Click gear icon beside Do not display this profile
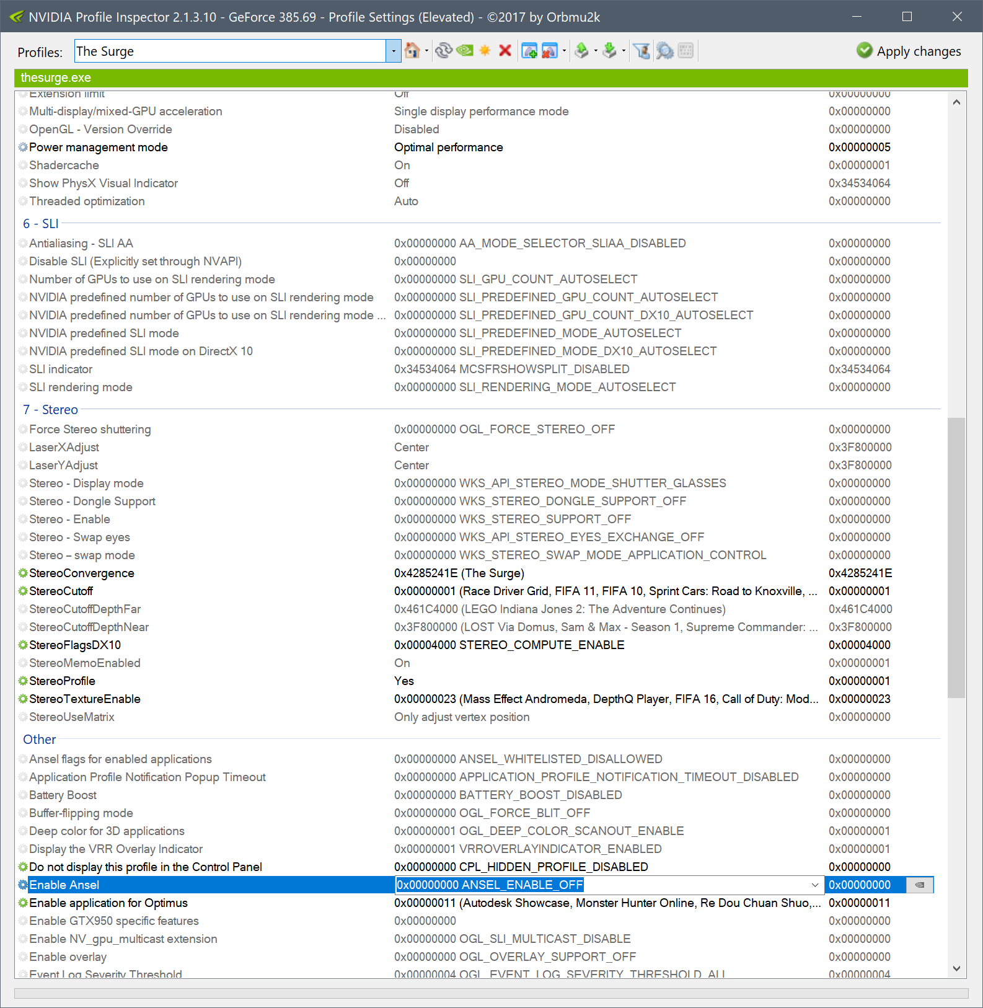 [x=23, y=867]
